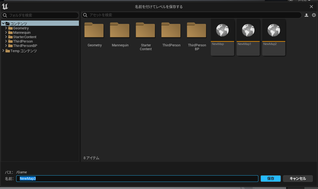Select ThirdPersonBP in the folder tree
Image resolution: width=318 pixels, height=189 pixels.
25,46
